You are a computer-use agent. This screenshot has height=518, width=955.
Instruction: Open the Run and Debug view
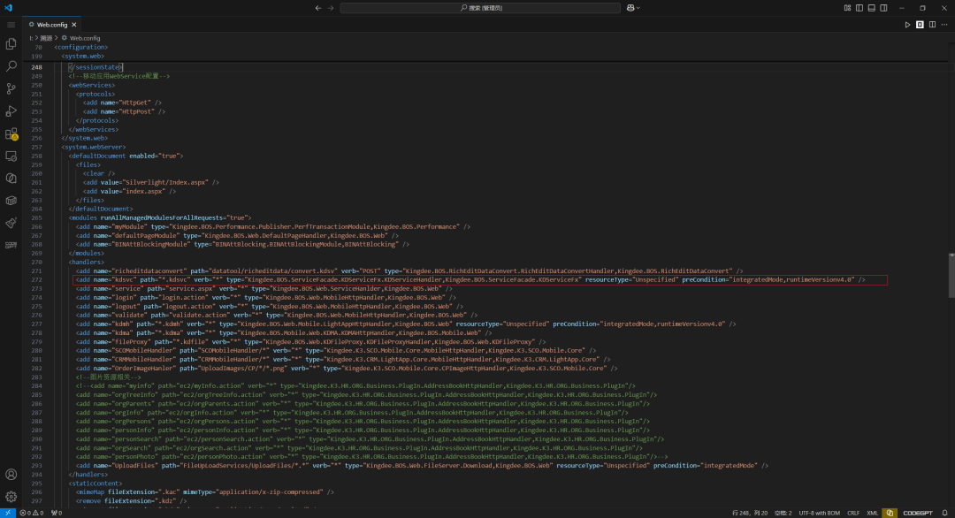pyautogui.click(x=11, y=110)
